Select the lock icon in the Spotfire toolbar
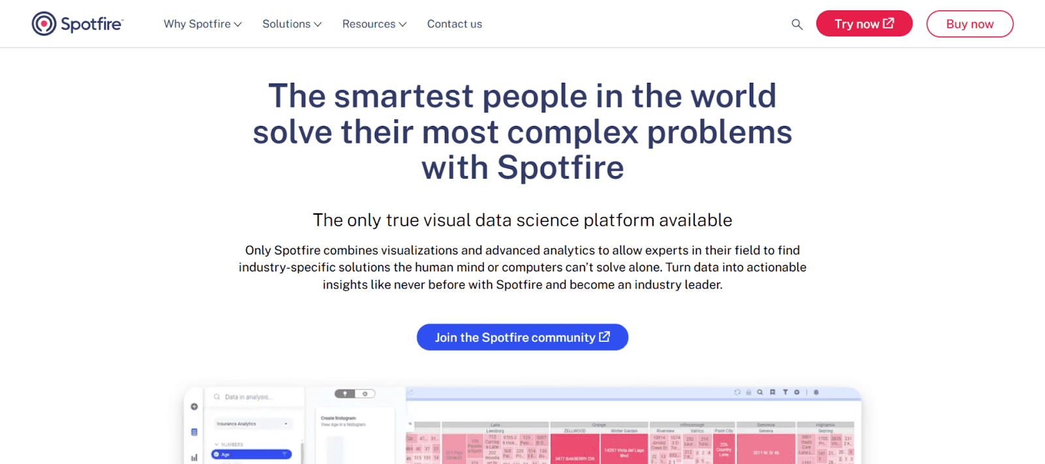The width and height of the screenshot is (1045, 464). click(748, 392)
